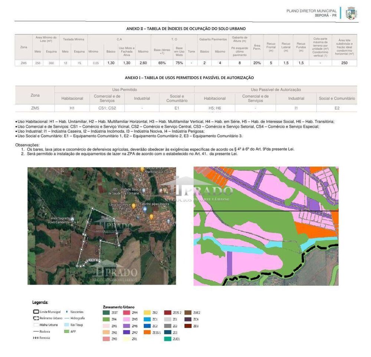Select the ZM4 red-pink swatch
This screenshot has width=371, height=357.
(x=127, y=313)
